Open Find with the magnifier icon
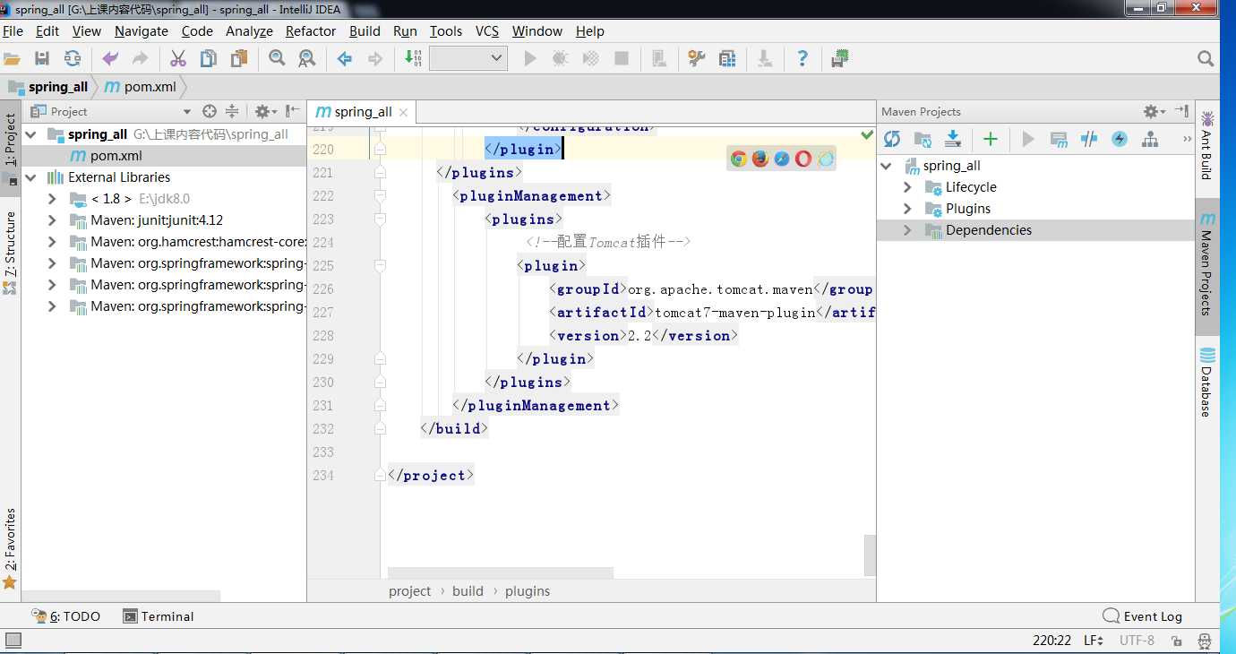 (277, 58)
